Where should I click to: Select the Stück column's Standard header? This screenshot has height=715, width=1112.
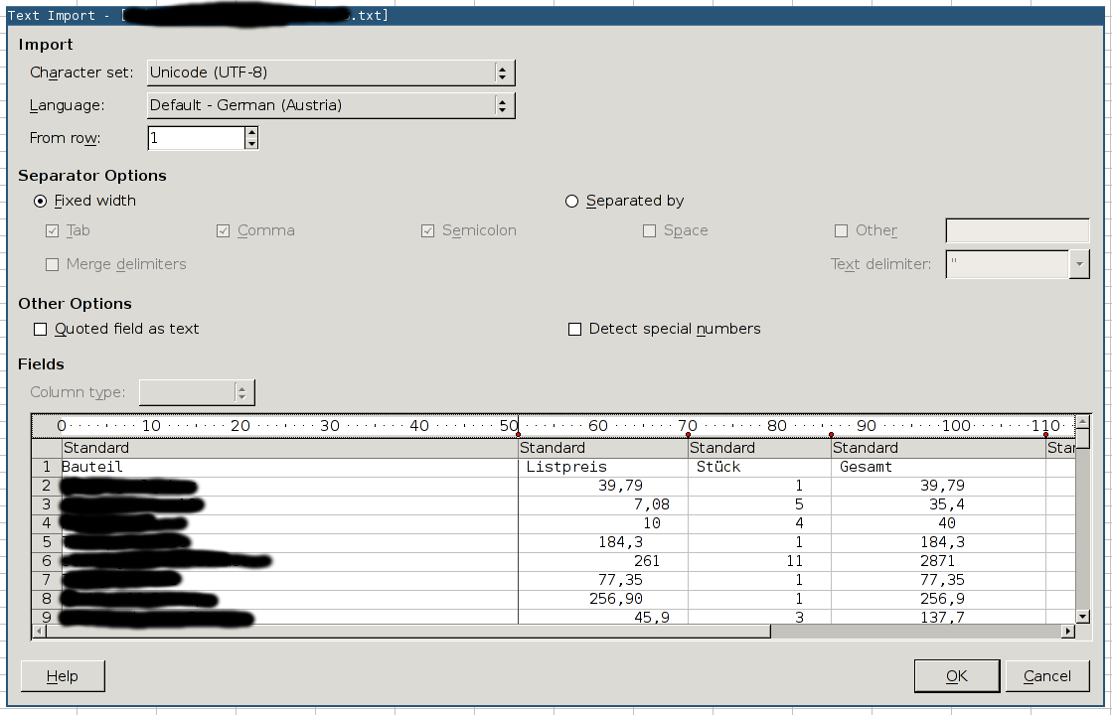point(759,448)
